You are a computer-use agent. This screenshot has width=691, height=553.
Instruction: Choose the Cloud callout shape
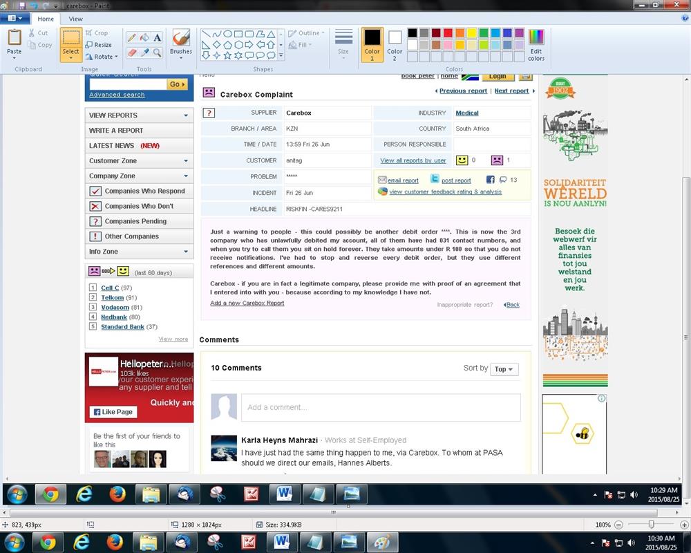click(271, 55)
